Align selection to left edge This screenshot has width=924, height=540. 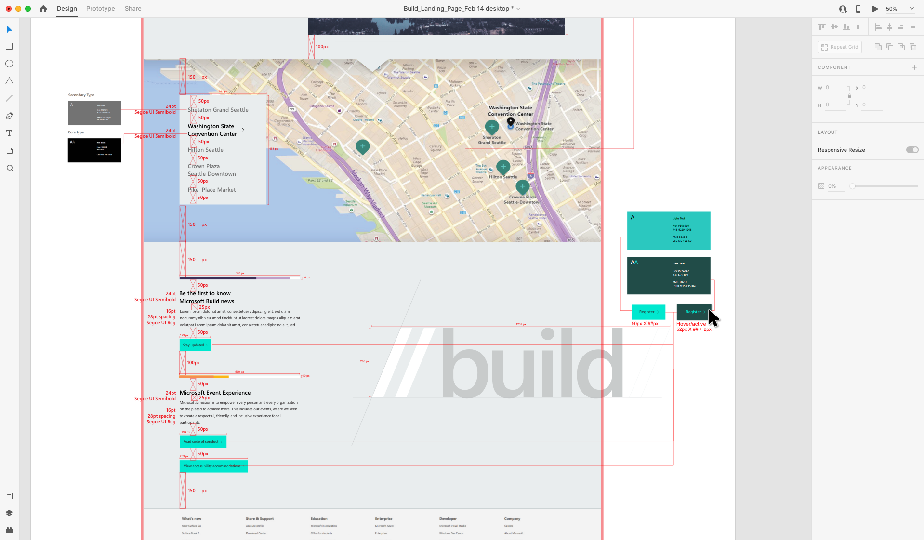point(878,27)
